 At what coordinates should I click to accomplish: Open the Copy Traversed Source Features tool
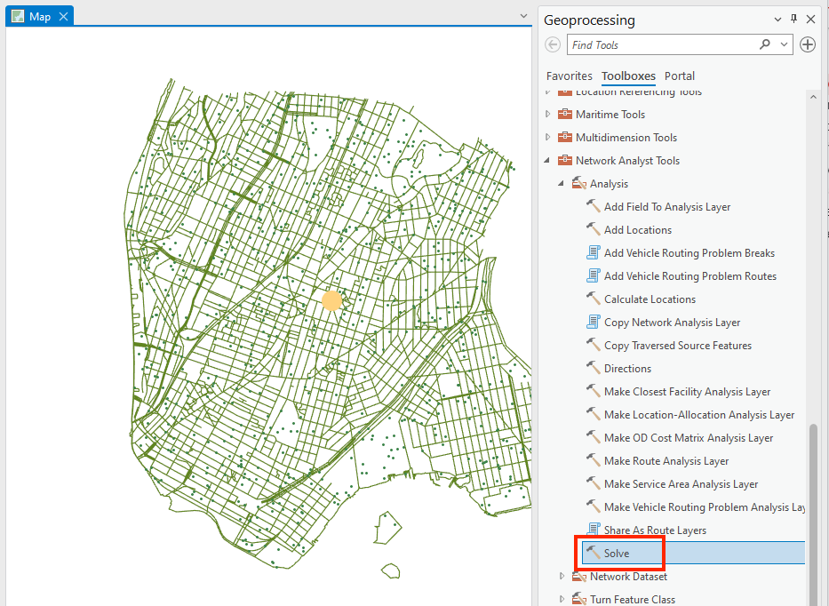[678, 346]
